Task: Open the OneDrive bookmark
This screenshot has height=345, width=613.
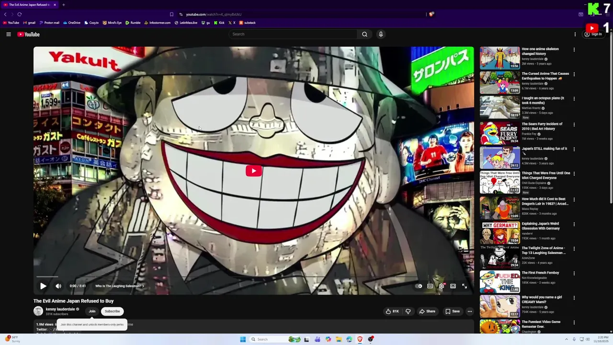Action: [72, 23]
